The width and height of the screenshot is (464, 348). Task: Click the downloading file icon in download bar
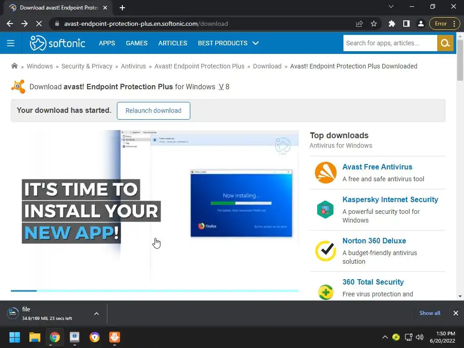point(13,313)
